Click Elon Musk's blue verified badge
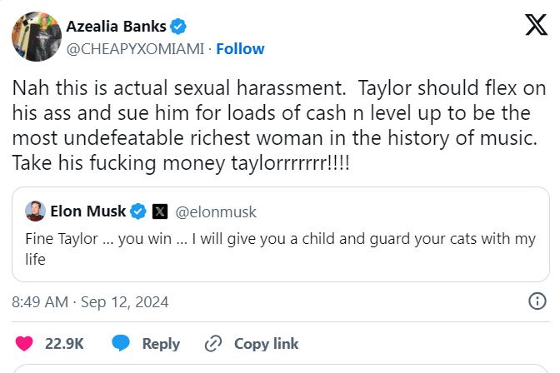This screenshot has width=560, height=373. (138, 211)
